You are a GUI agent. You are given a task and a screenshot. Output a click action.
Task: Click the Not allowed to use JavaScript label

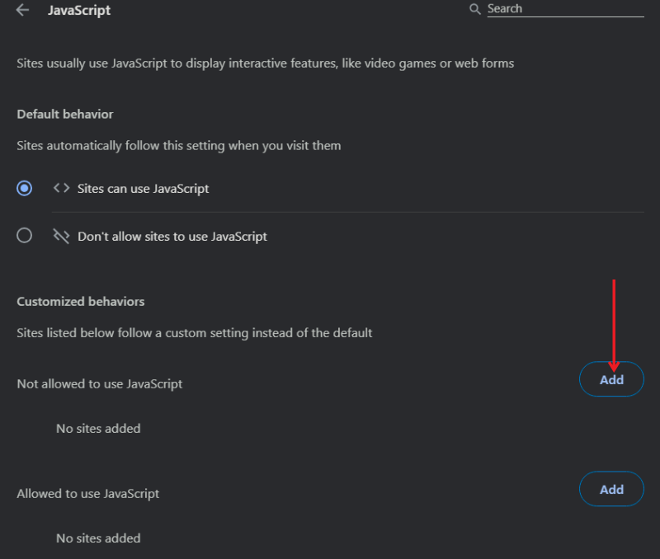point(98,383)
